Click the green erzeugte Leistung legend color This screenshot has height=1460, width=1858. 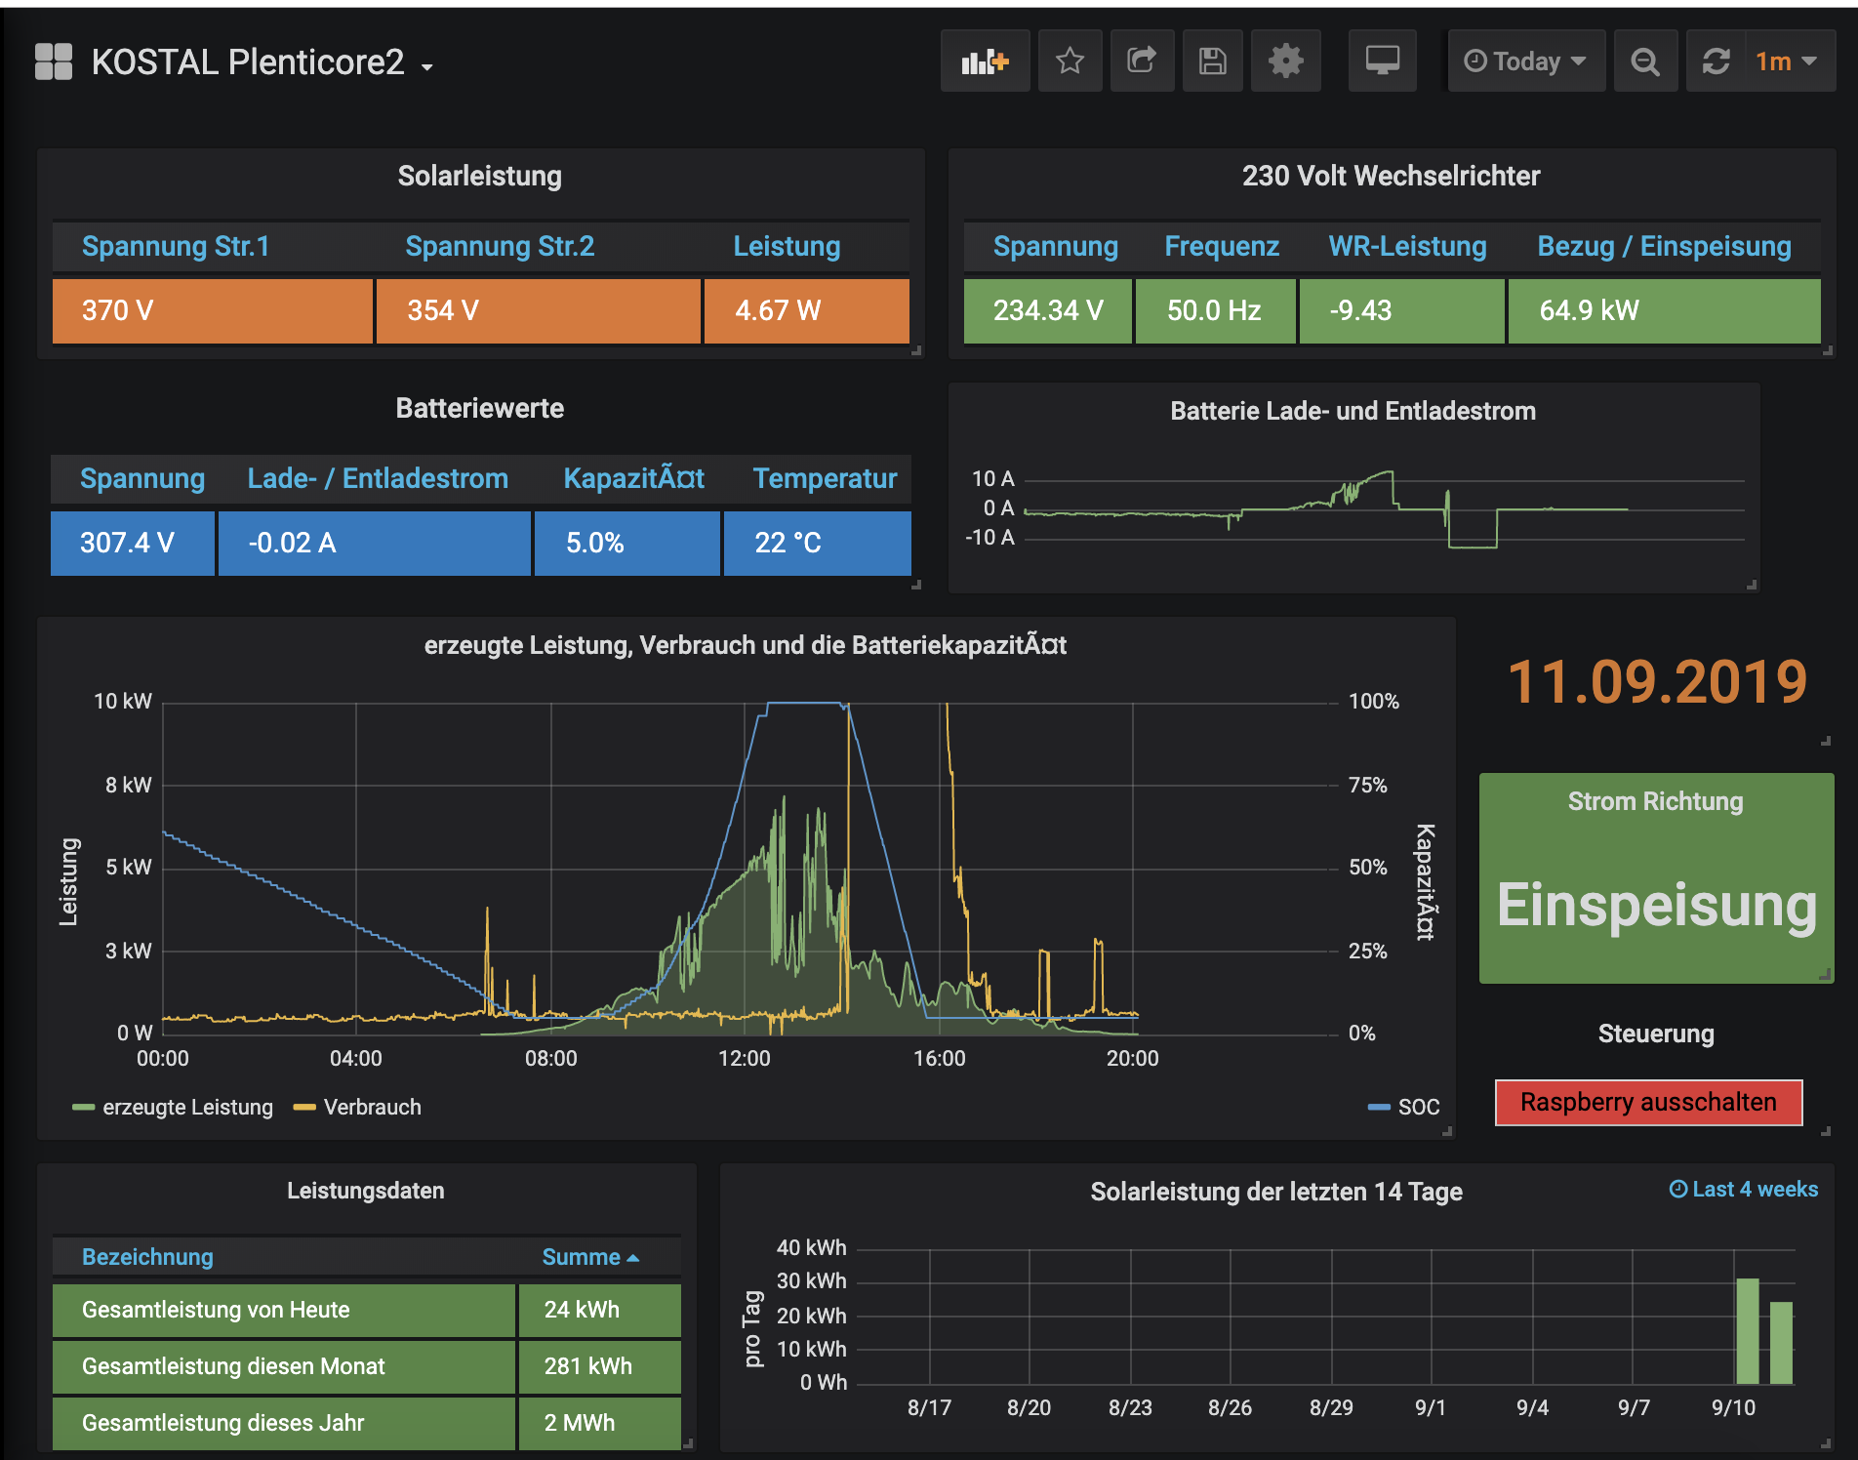click(83, 1107)
